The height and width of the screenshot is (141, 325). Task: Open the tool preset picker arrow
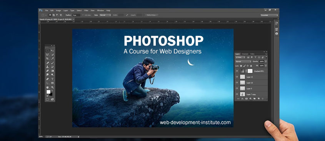click(x=46, y=15)
